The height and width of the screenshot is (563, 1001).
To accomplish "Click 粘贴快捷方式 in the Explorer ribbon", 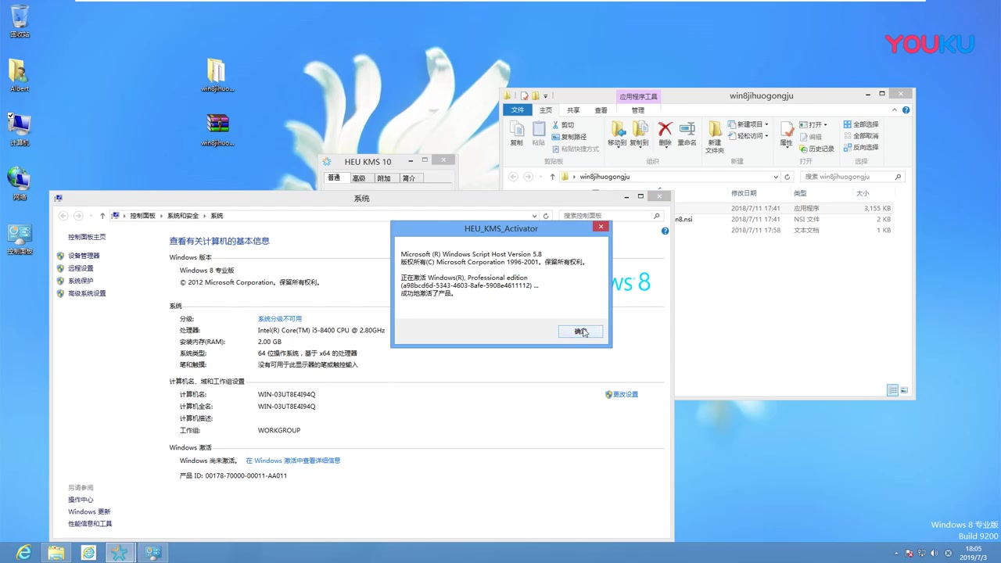I will (x=575, y=149).
